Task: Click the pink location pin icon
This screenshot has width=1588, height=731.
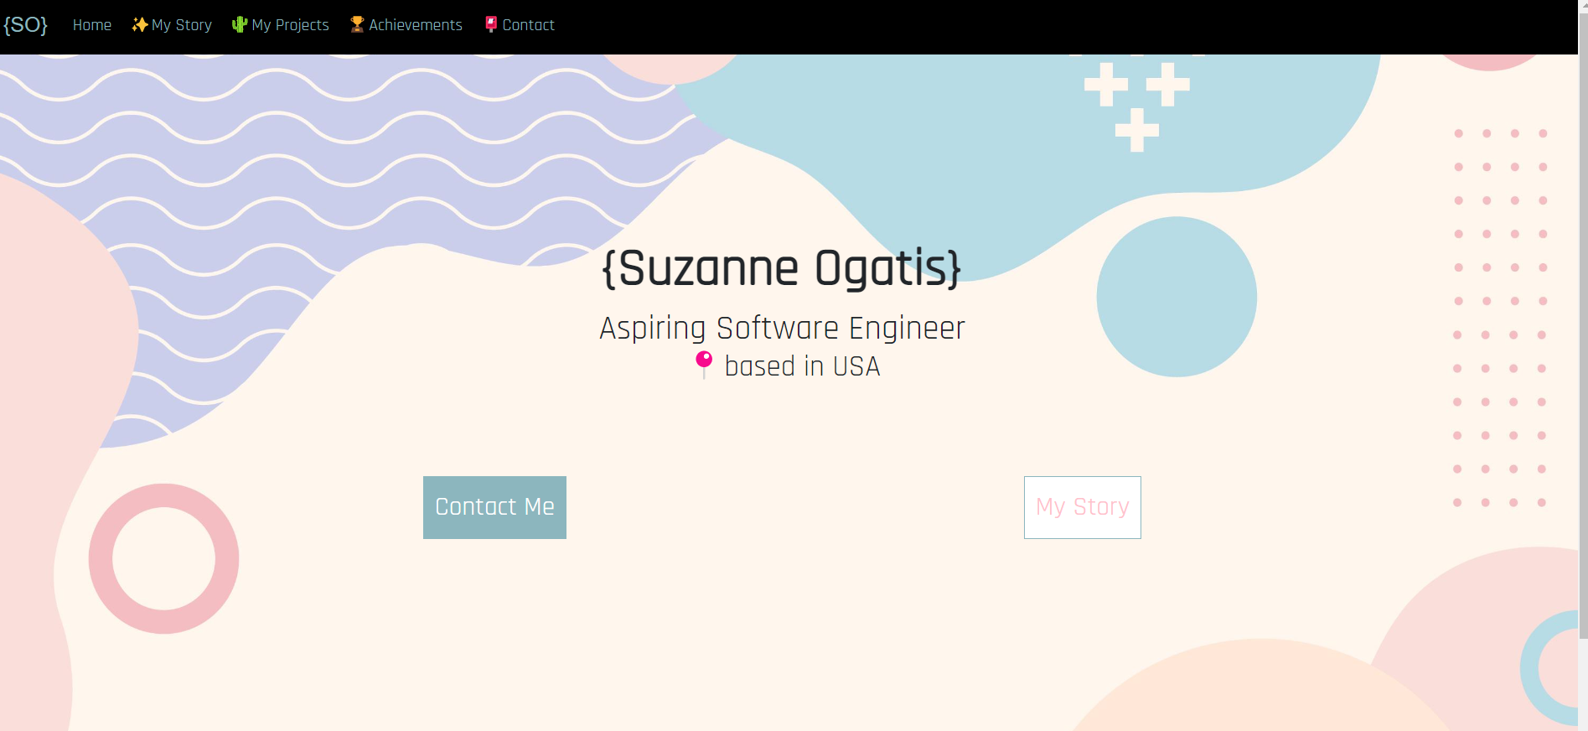Action: tap(704, 365)
